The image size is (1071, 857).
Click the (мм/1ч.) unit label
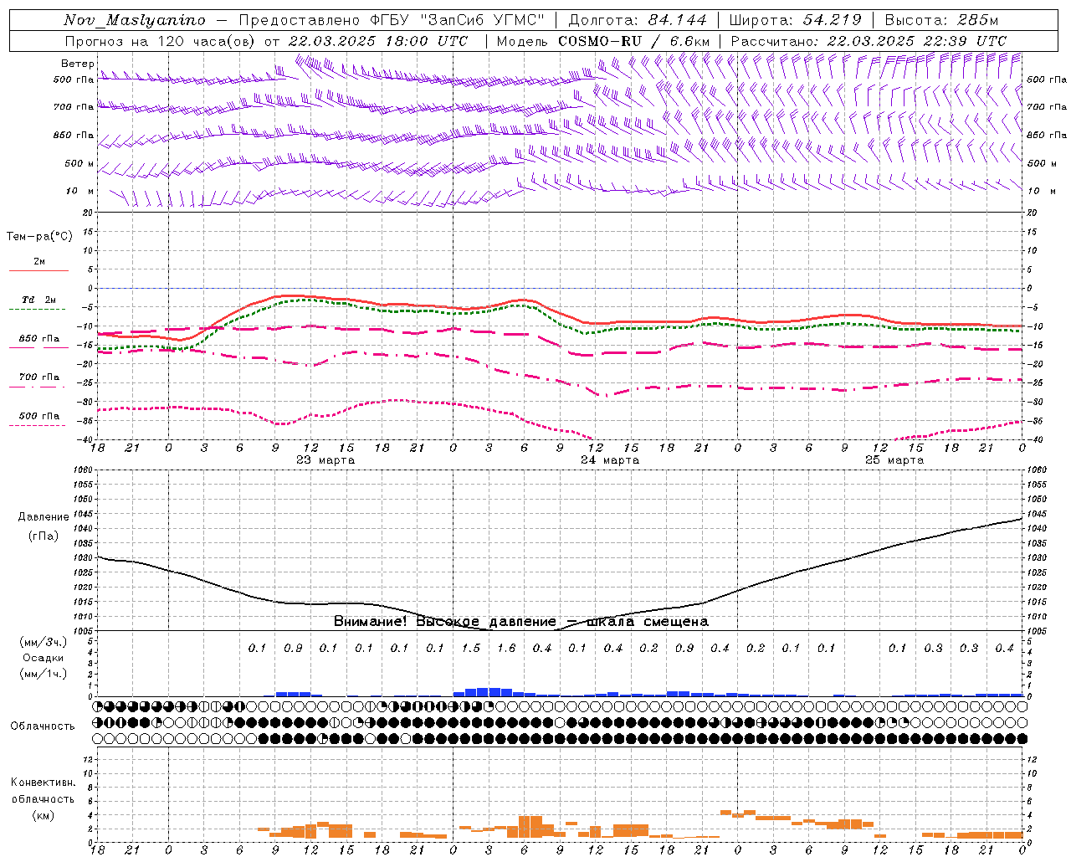[44, 674]
